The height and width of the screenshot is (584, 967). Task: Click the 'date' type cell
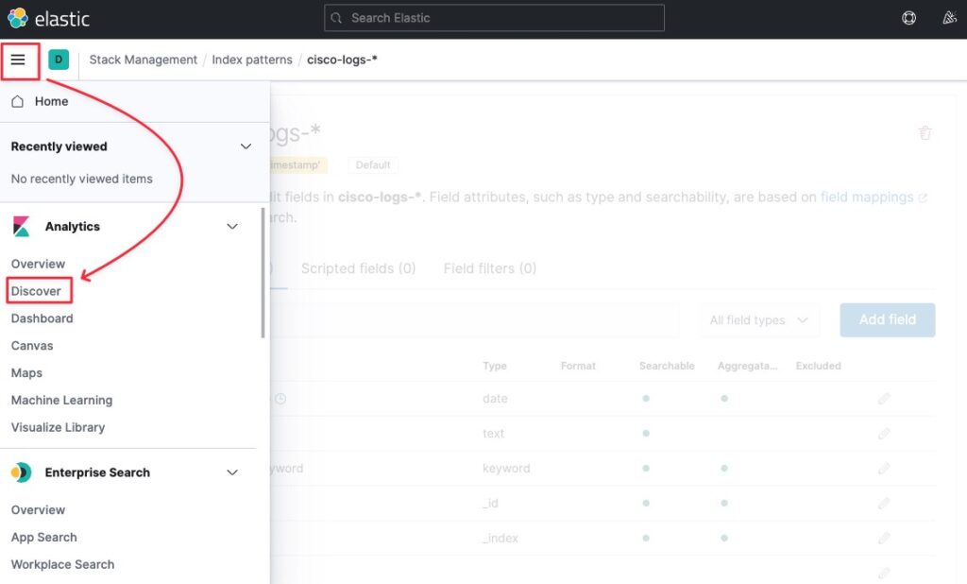[495, 399]
